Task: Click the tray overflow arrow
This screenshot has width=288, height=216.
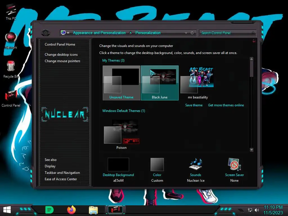Action: [241, 210]
